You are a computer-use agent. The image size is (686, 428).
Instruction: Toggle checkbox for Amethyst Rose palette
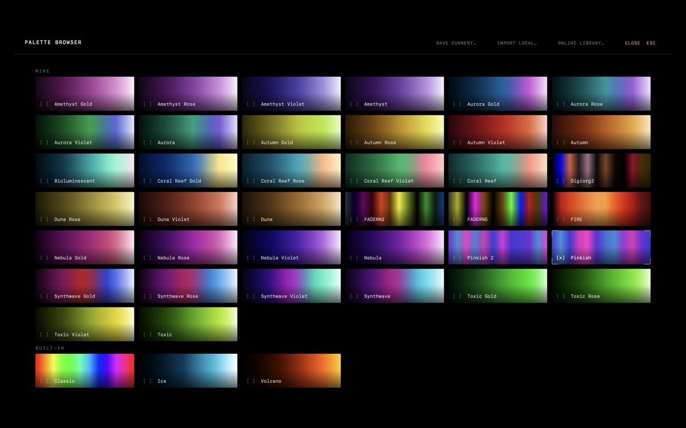coord(147,104)
